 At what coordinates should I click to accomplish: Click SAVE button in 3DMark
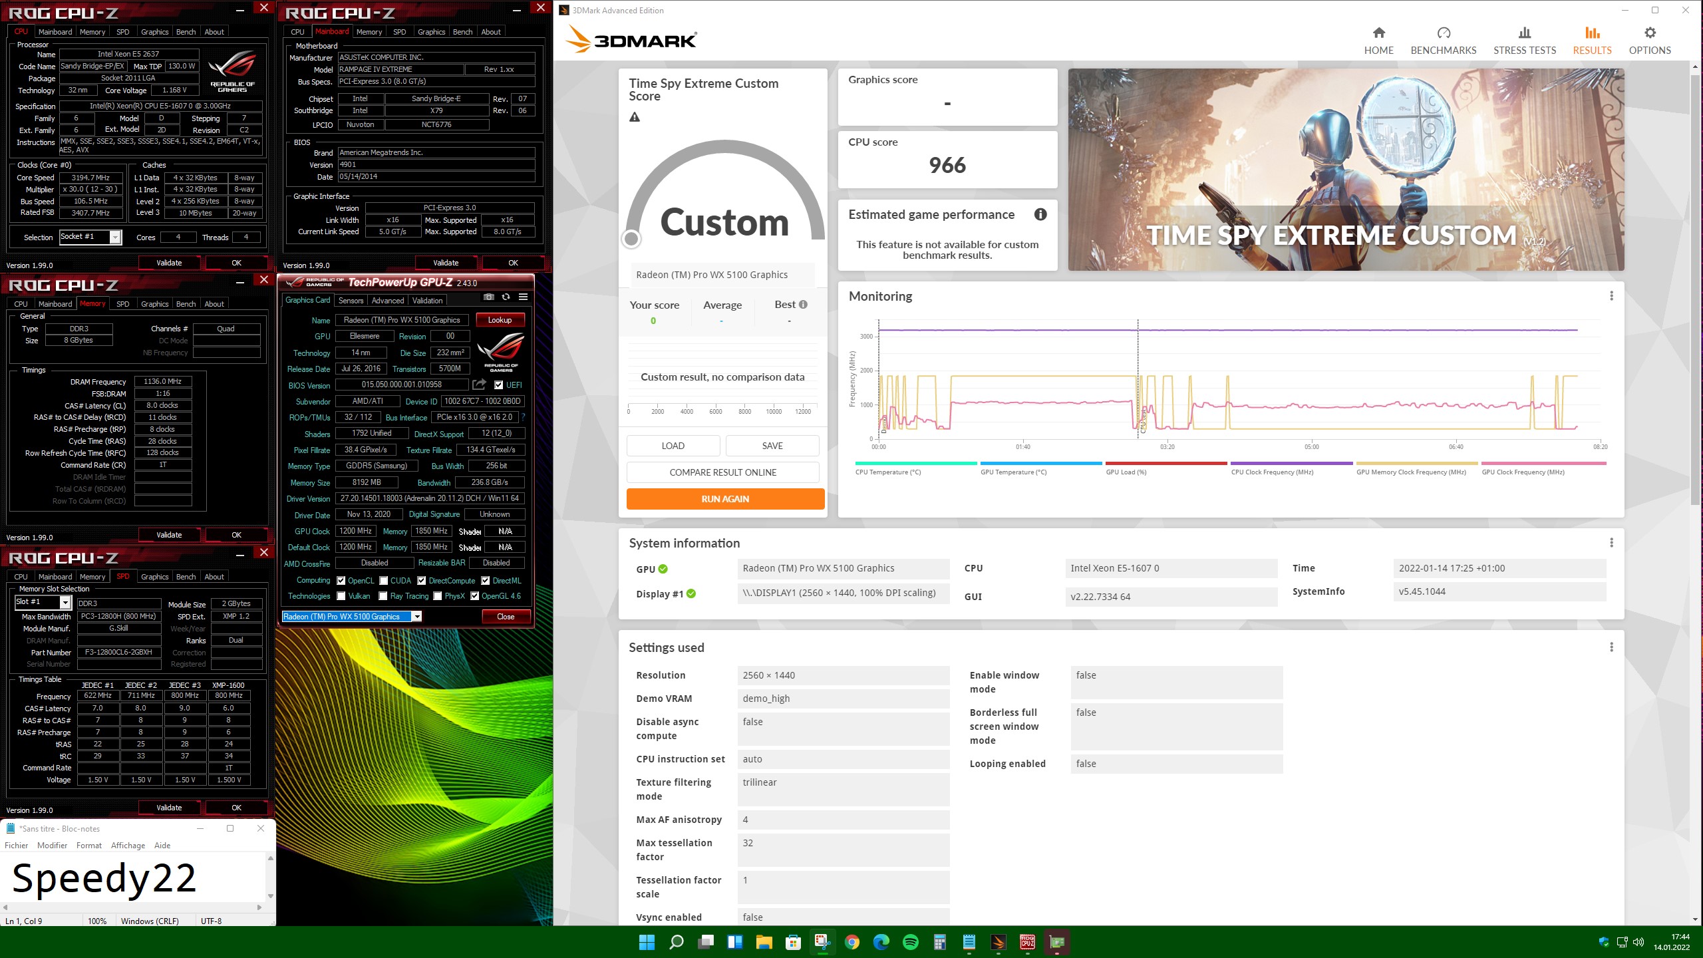coord(772,446)
